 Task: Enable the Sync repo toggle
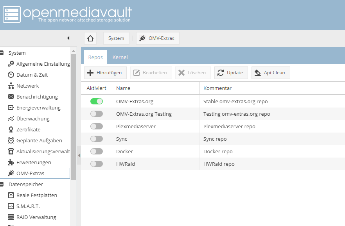(97, 139)
